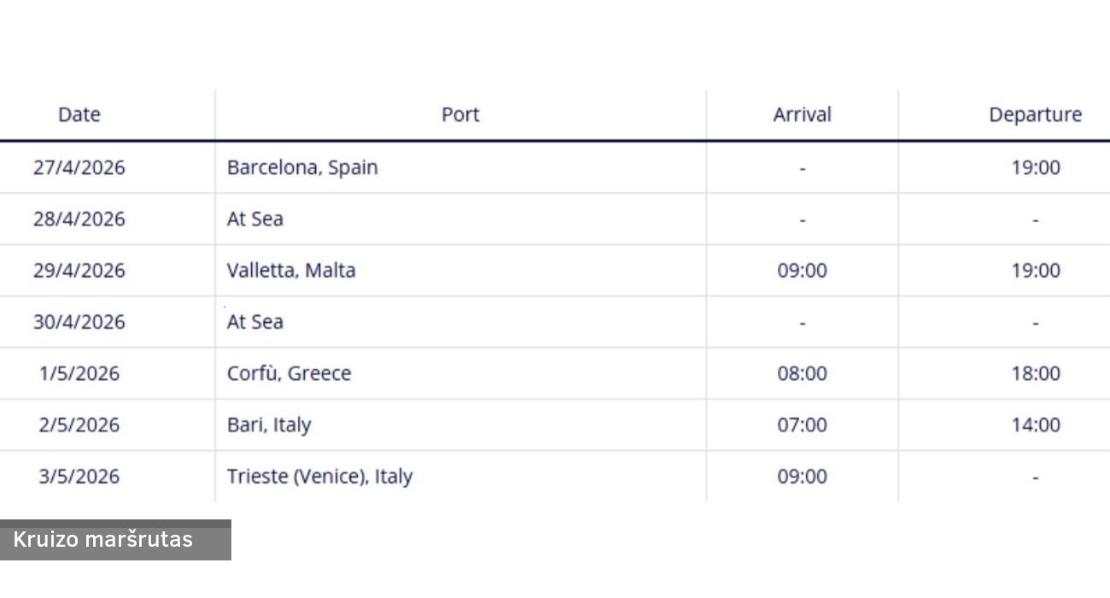Screen dimensions: 1110x598
Task: Click the Arrival column header
Action: (802, 114)
